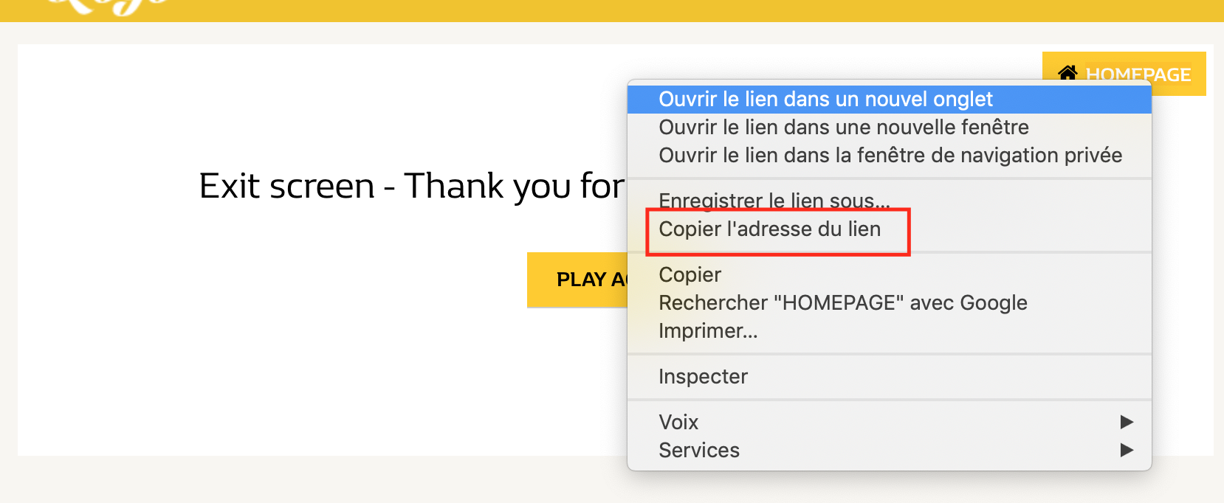Image resolution: width=1224 pixels, height=503 pixels.
Task: Expand the "Voix" submenu
Action: pyautogui.click(x=889, y=422)
